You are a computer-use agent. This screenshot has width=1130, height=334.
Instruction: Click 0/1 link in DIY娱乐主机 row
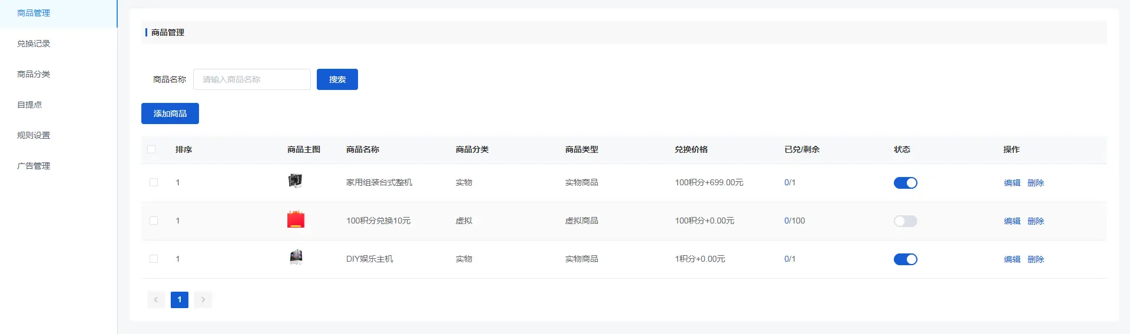tap(790, 259)
